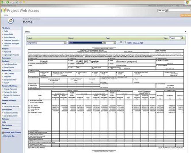Open the Manage My Resource Alerts link
The height and width of the screenshot is (153, 191).
(12, 96)
